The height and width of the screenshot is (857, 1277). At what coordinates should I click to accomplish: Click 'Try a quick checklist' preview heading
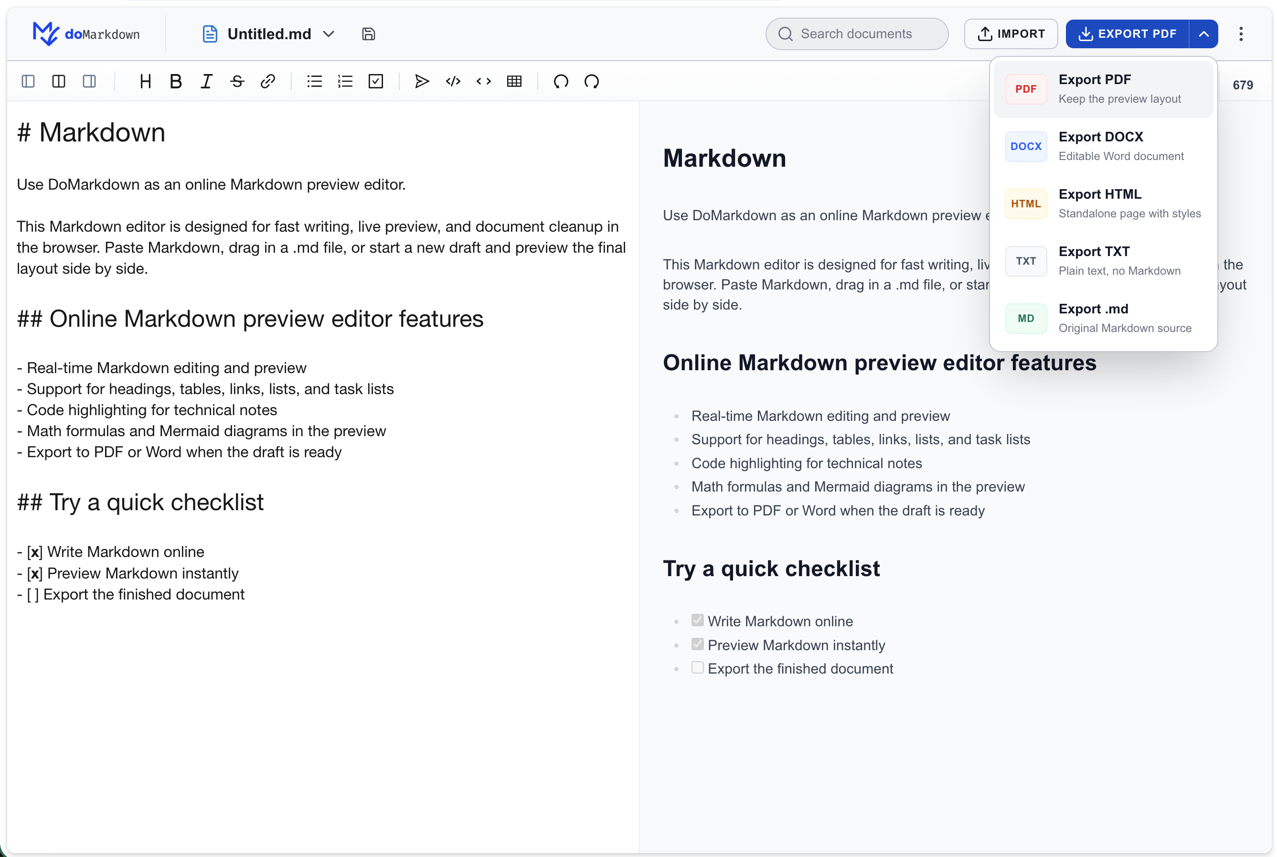tap(771, 569)
